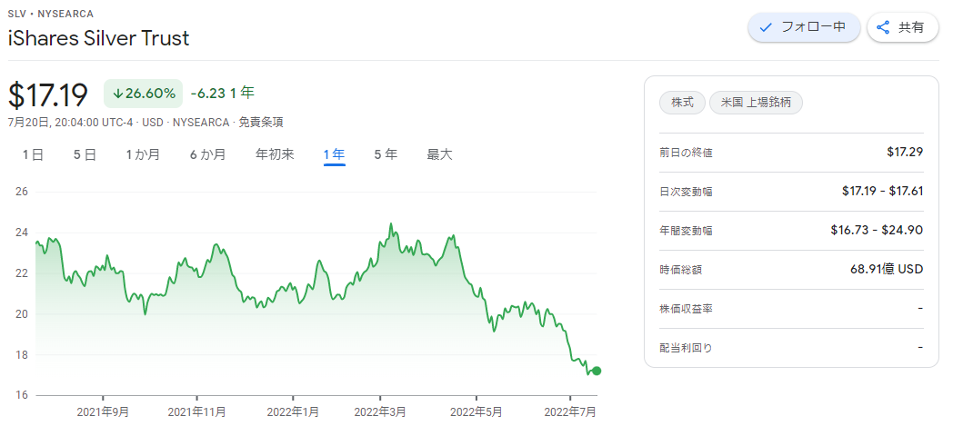Click the 68.91億 USD market cap value

(x=887, y=270)
